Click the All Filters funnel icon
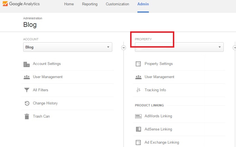236x147 pixels. coord(27,90)
